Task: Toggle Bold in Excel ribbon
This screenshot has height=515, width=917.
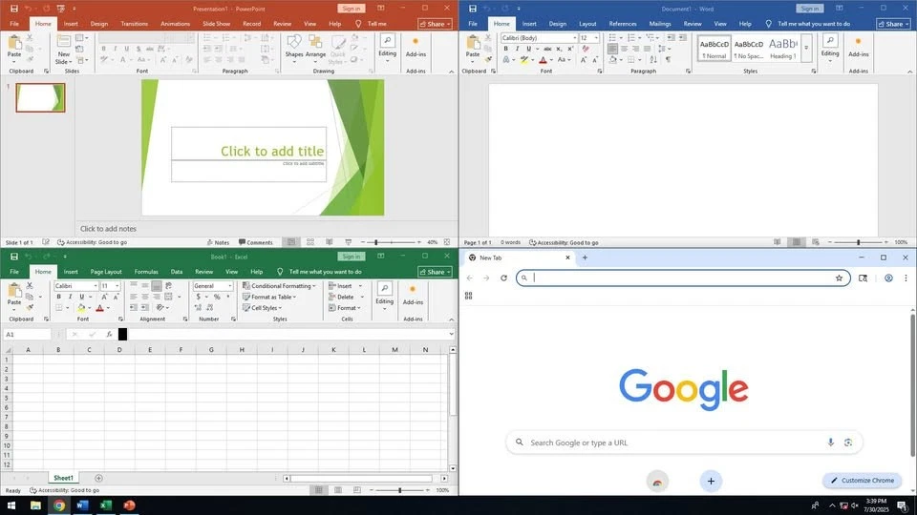Action: tap(58, 297)
